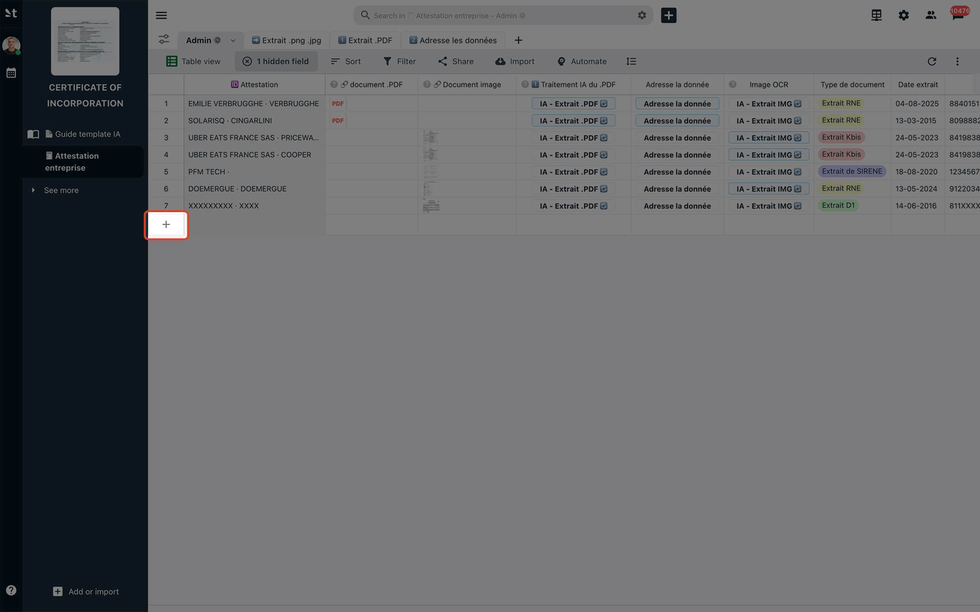Click the Extrait de SIRENE purple tag

point(851,171)
